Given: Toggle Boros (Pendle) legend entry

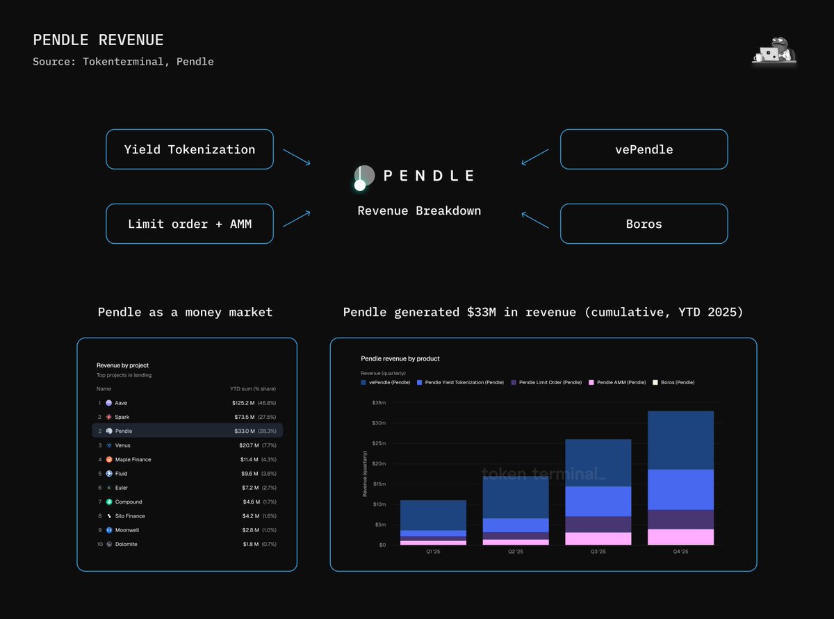Looking at the screenshot, I should (x=673, y=382).
